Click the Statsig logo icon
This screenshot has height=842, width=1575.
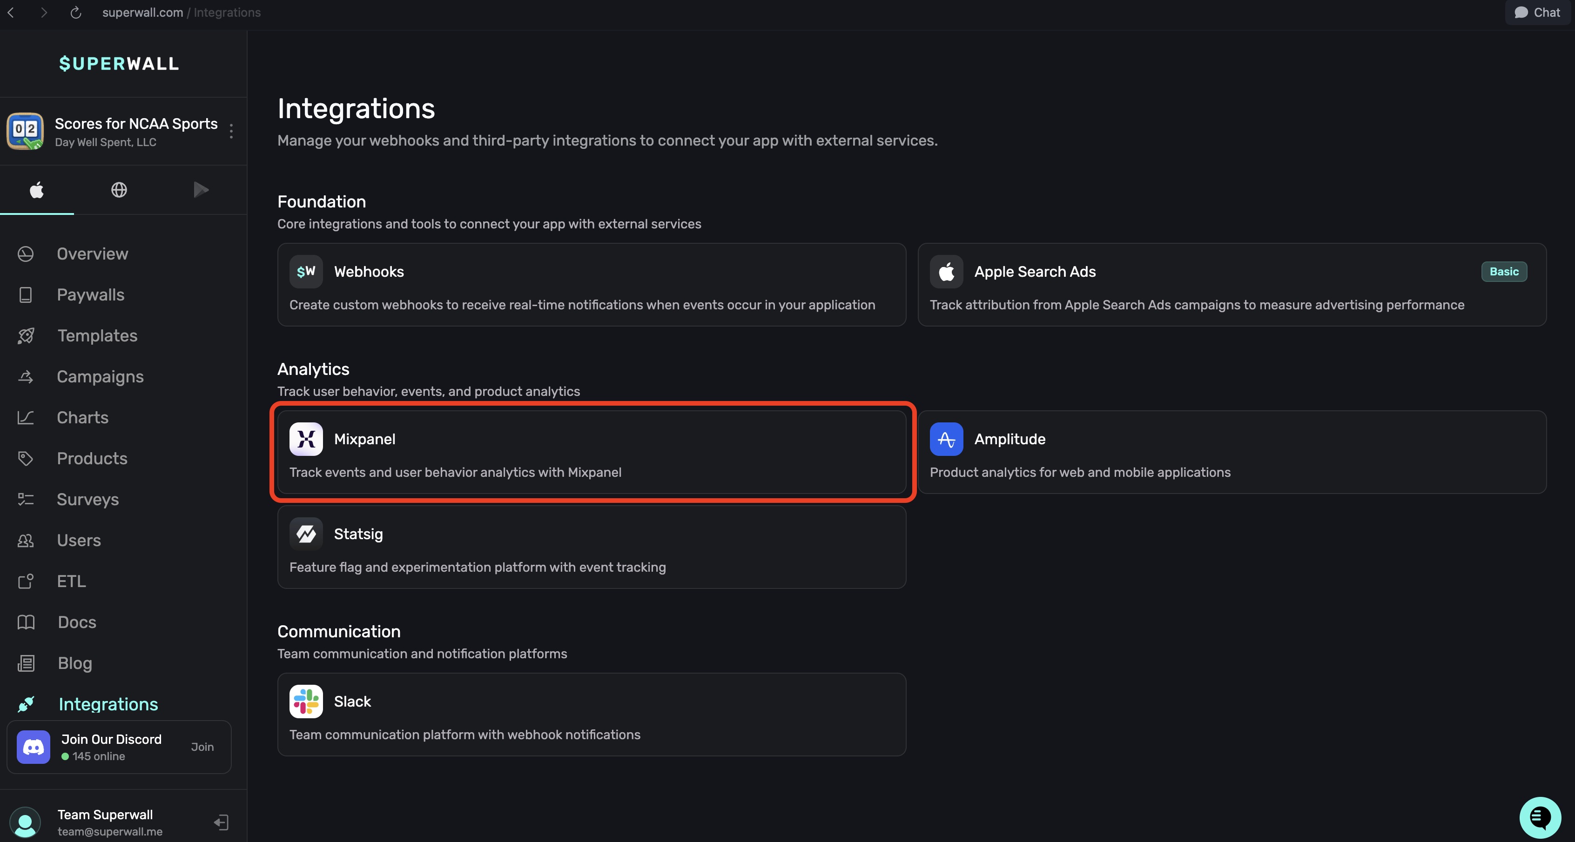click(x=306, y=534)
